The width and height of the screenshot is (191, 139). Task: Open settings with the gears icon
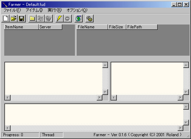[89, 19]
